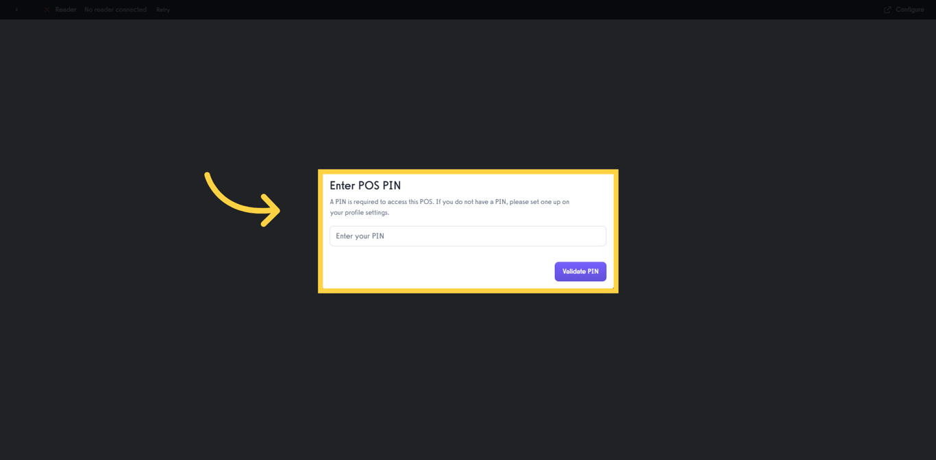Click the profile settings instruction text
The width and height of the screenshot is (936, 460).
449,207
